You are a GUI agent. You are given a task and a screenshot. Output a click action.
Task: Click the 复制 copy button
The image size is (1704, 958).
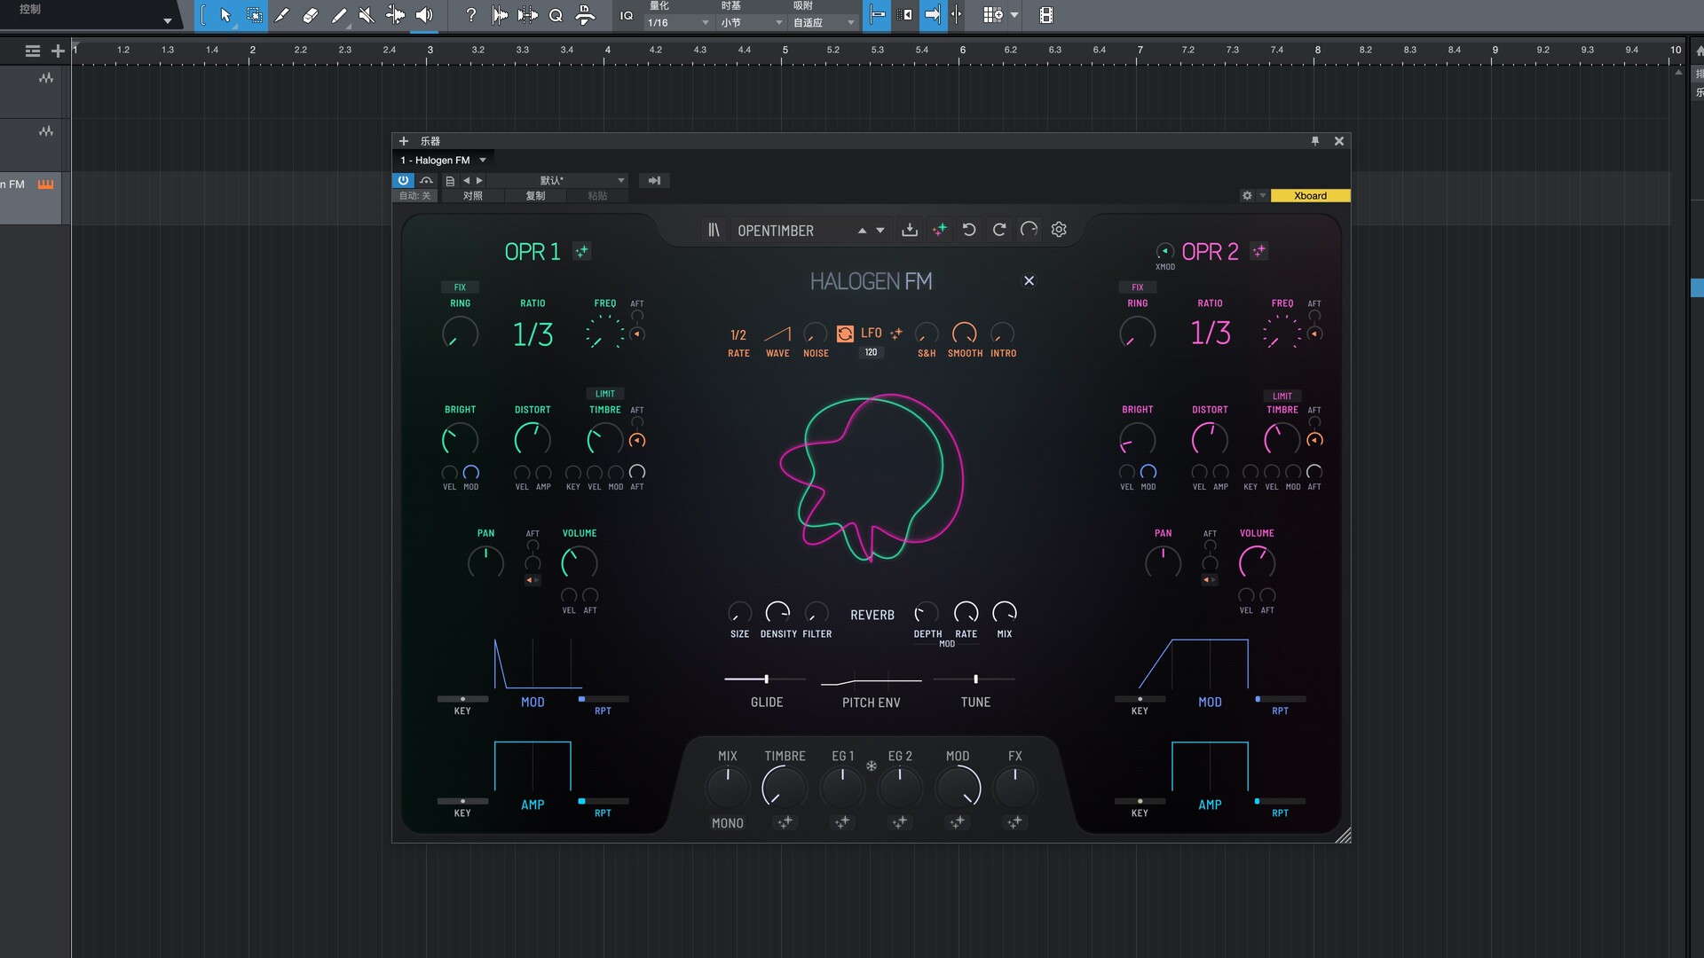pyautogui.click(x=535, y=196)
